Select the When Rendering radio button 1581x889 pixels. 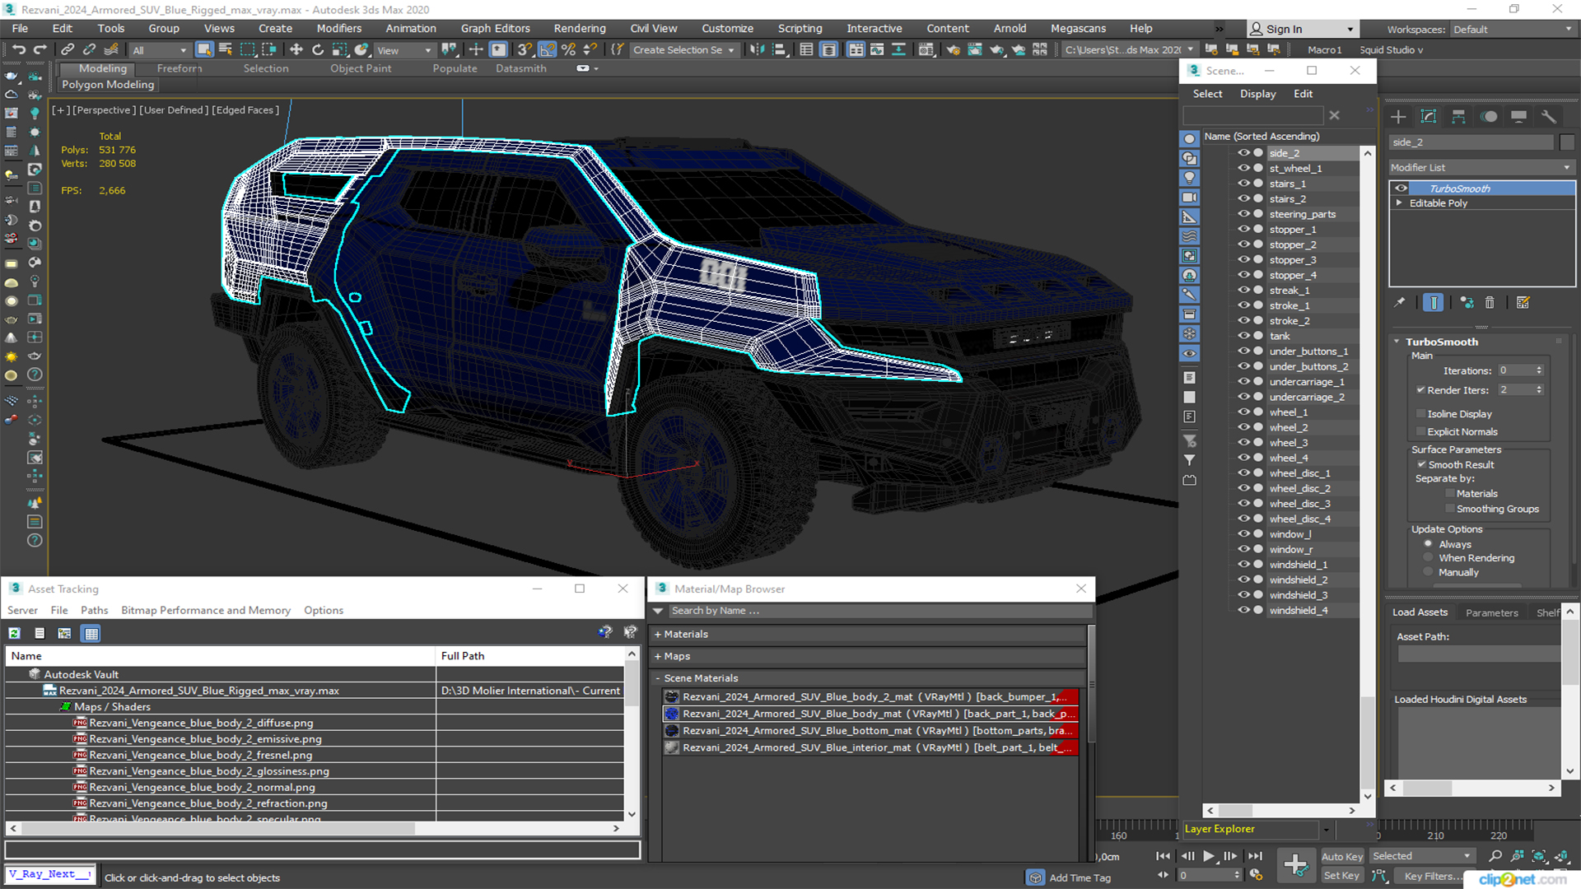tap(1428, 558)
